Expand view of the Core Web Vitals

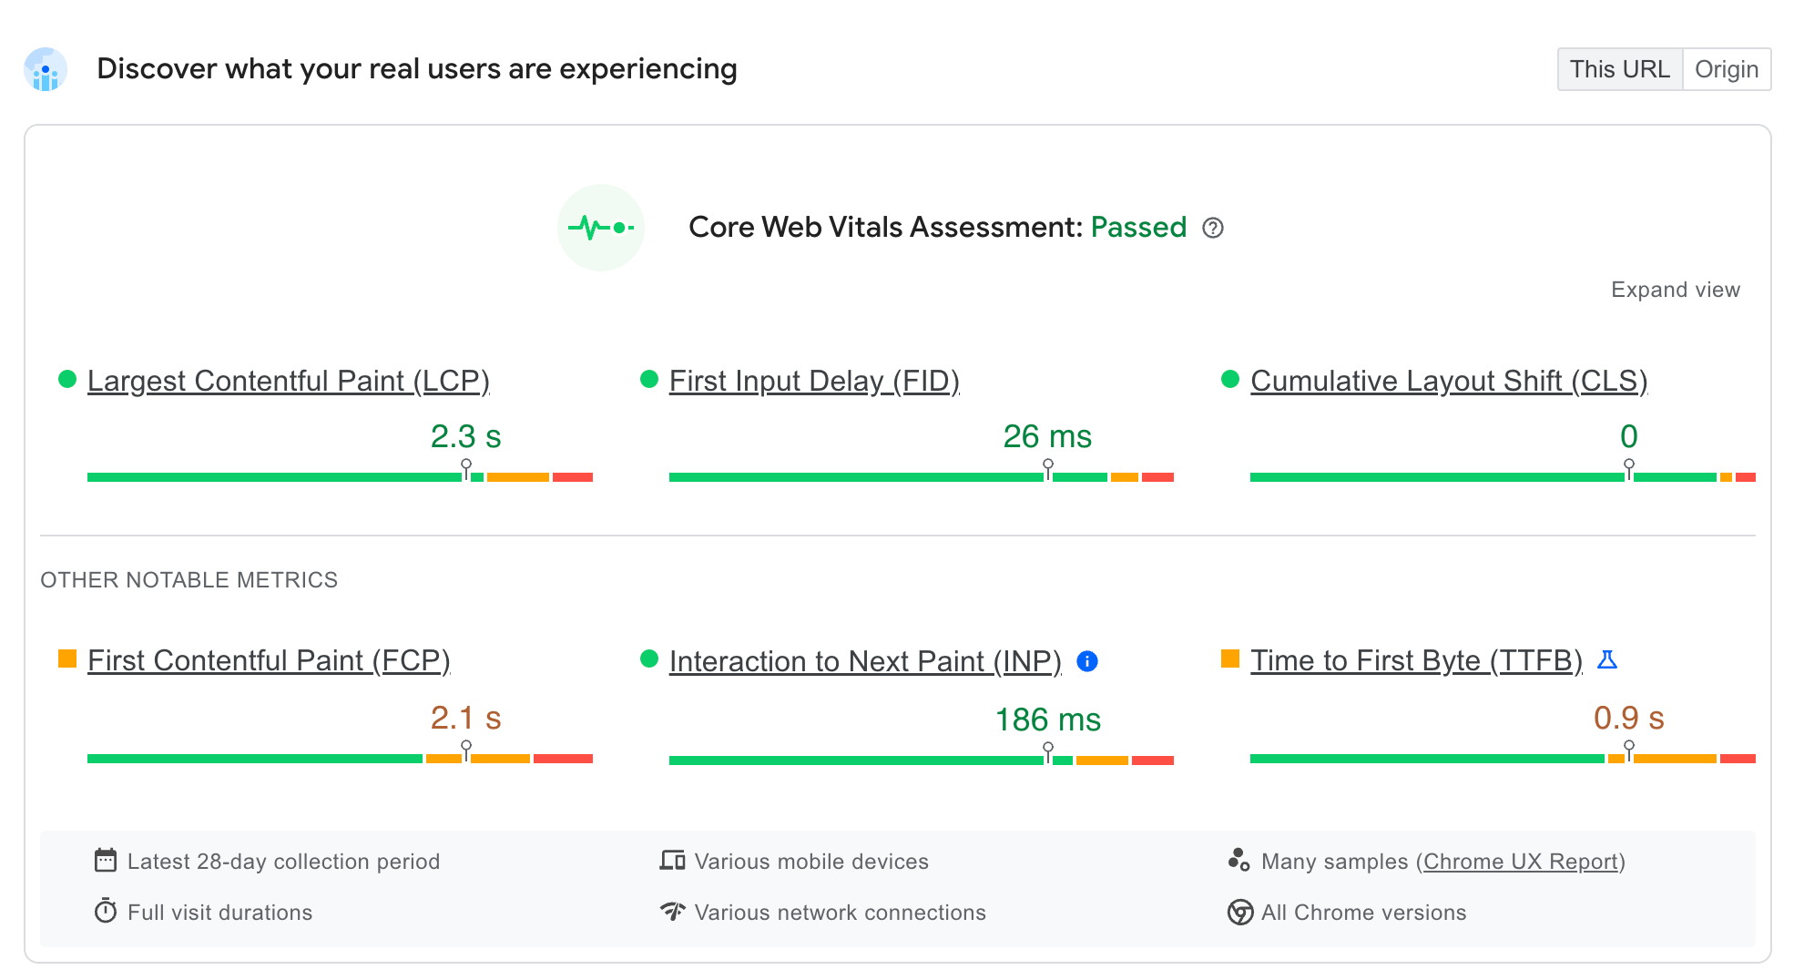coord(1675,290)
